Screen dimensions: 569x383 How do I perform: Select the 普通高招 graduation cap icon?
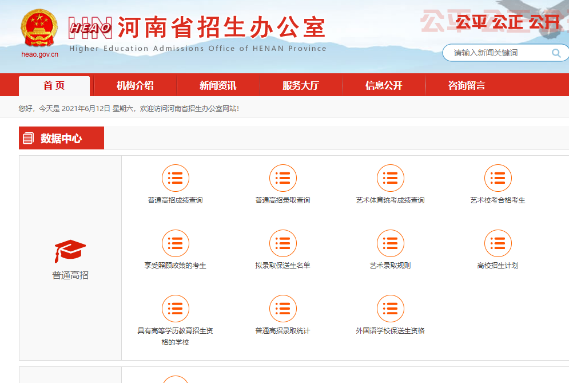(x=70, y=251)
